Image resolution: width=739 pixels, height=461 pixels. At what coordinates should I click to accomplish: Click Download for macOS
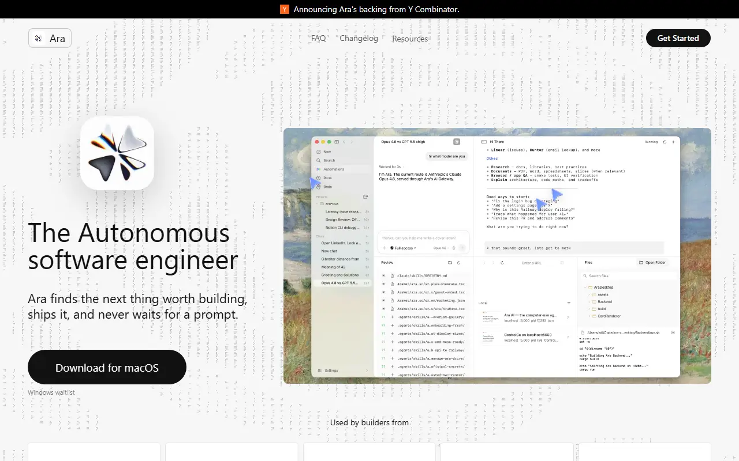[107, 367]
